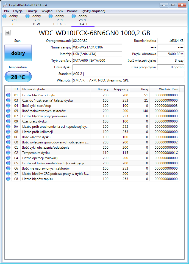The width and height of the screenshot is (189, 264).
Task: Click the Ilość włączeń dysku value 3 razy
Action: pyautogui.click(x=171, y=61)
